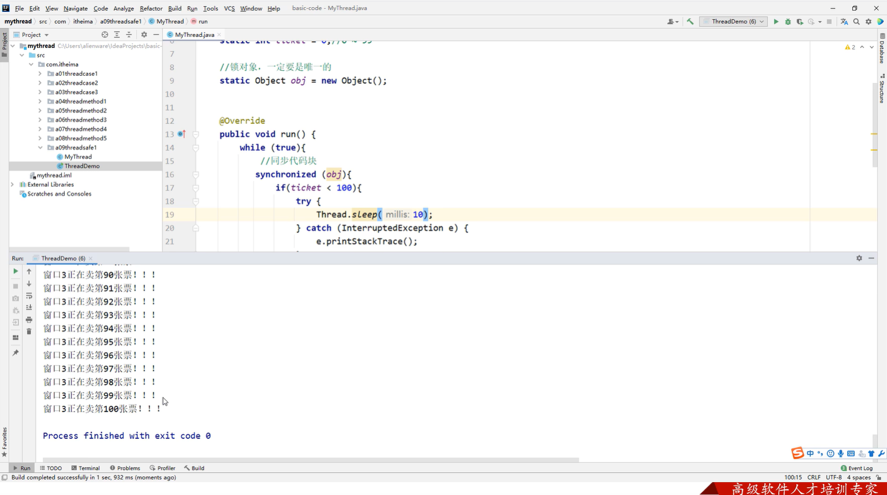Toggle scroll-to-end in the Run console
Viewport: 887px width, 495px height.
29,308
